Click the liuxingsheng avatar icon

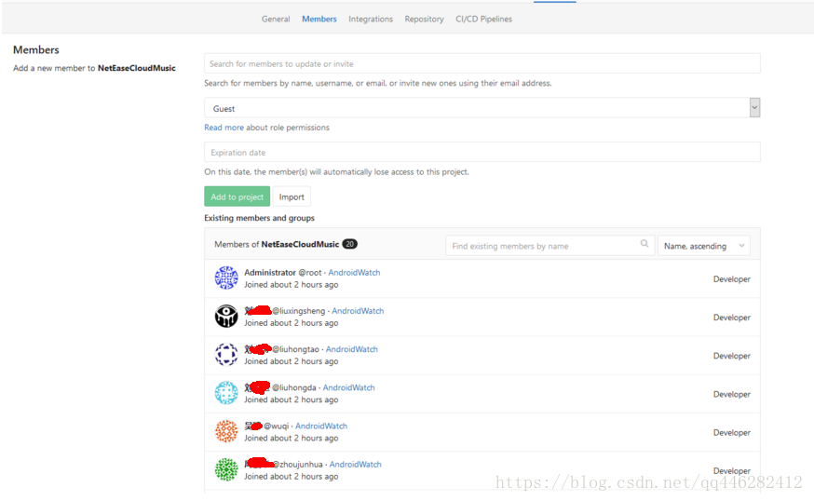[x=226, y=317]
